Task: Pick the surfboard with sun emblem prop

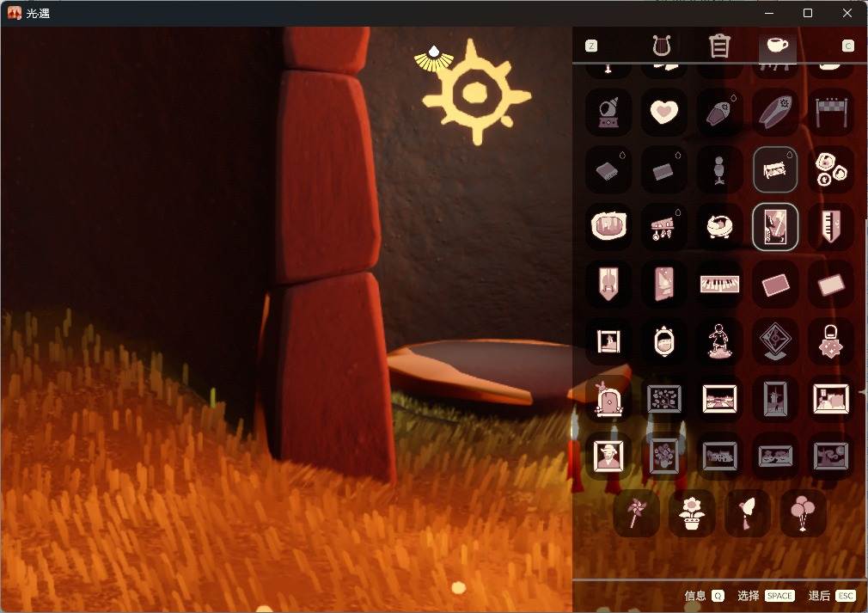Action: [x=775, y=113]
